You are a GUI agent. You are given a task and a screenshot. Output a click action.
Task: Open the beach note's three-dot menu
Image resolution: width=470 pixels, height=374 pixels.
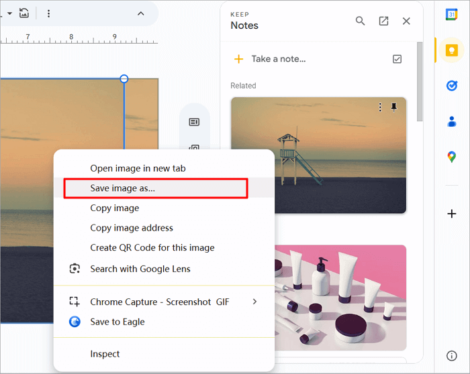[x=380, y=107]
